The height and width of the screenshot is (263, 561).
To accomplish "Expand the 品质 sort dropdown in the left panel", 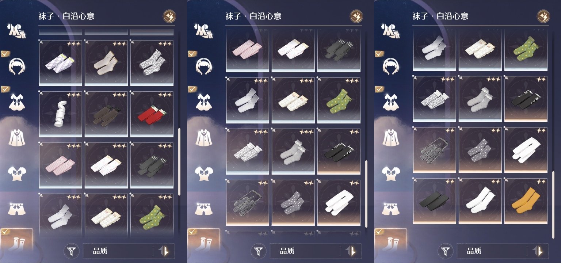I will pos(118,251).
